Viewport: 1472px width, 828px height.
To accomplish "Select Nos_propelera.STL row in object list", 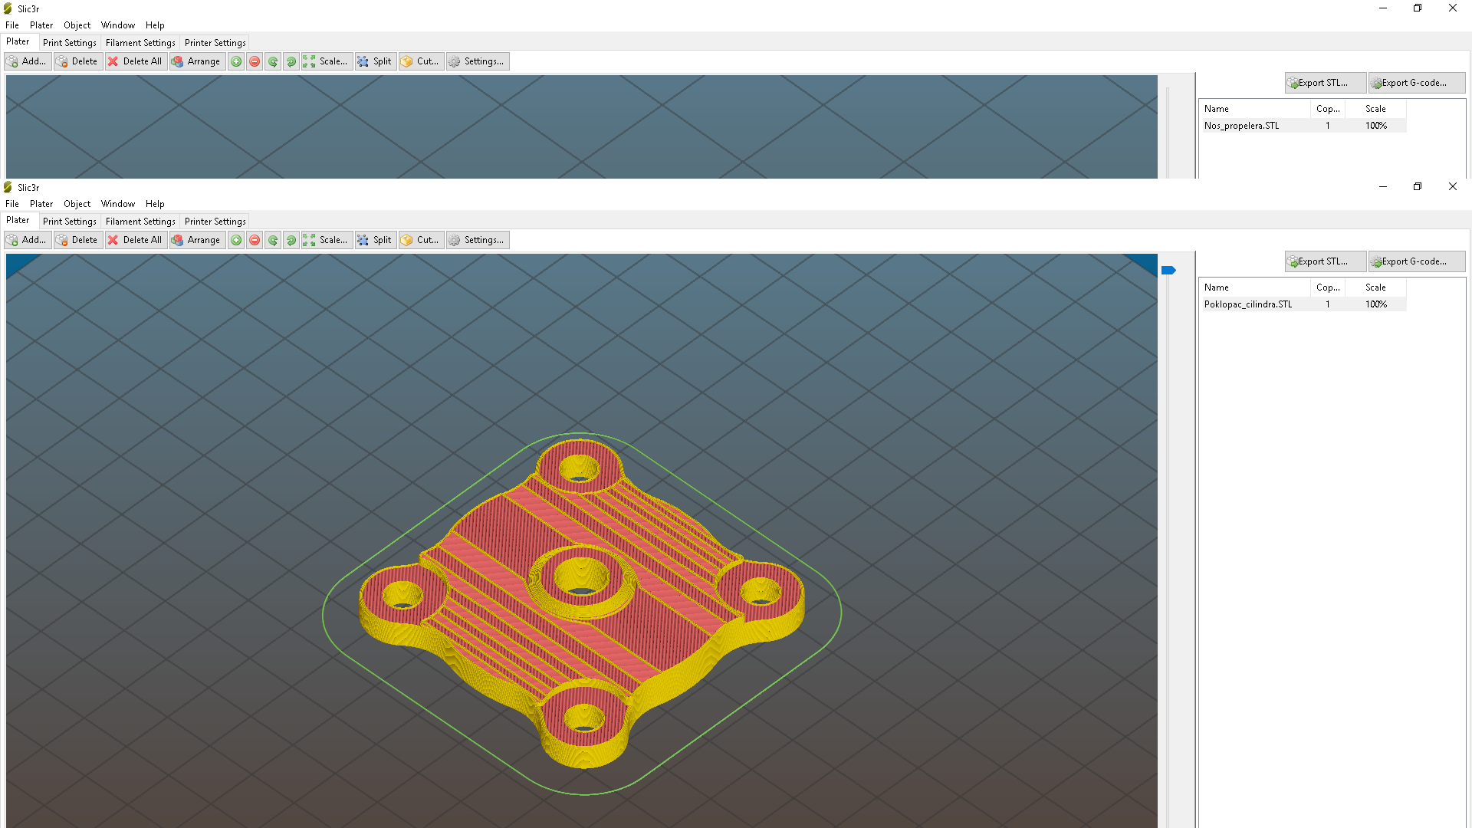I will (1303, 126).
